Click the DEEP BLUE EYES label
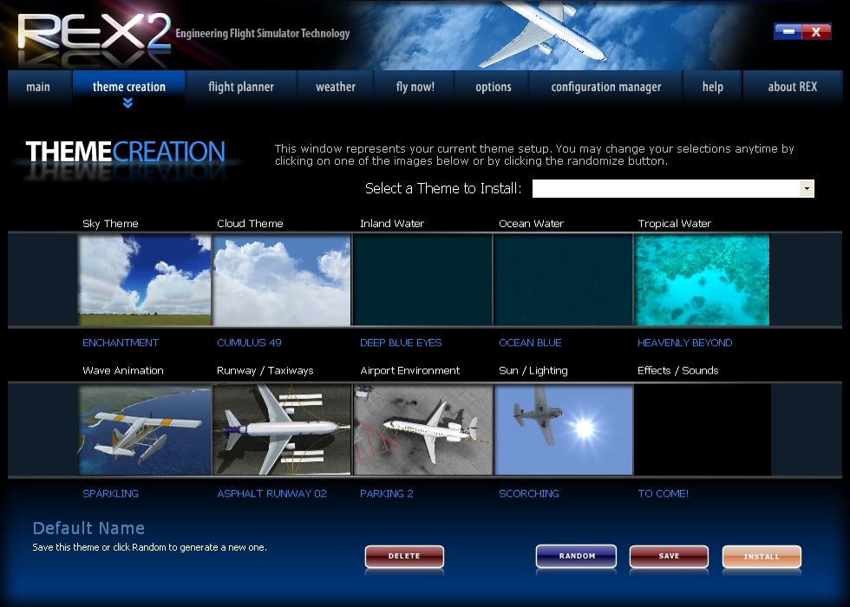Viewport: 850px width, 607px height. point(401,343)
